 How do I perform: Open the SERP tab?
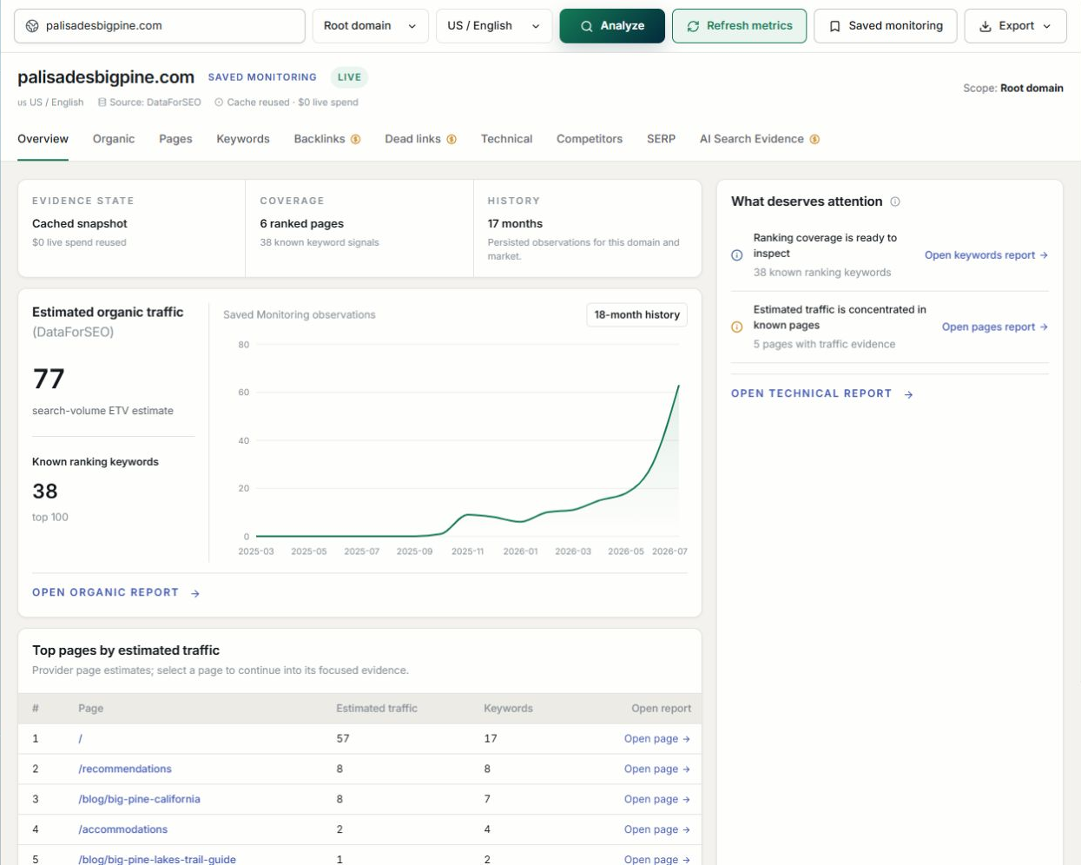pyautogui.click(x=661, y=139)
